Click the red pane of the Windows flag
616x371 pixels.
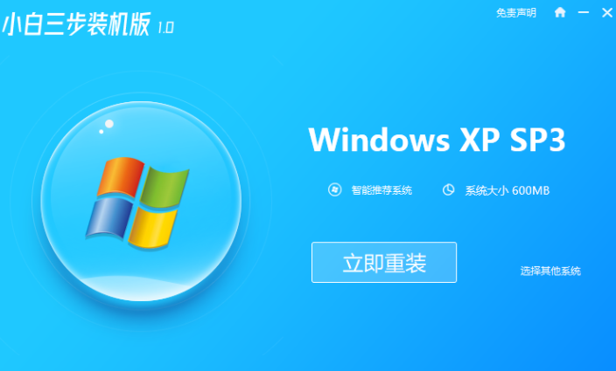120,176
